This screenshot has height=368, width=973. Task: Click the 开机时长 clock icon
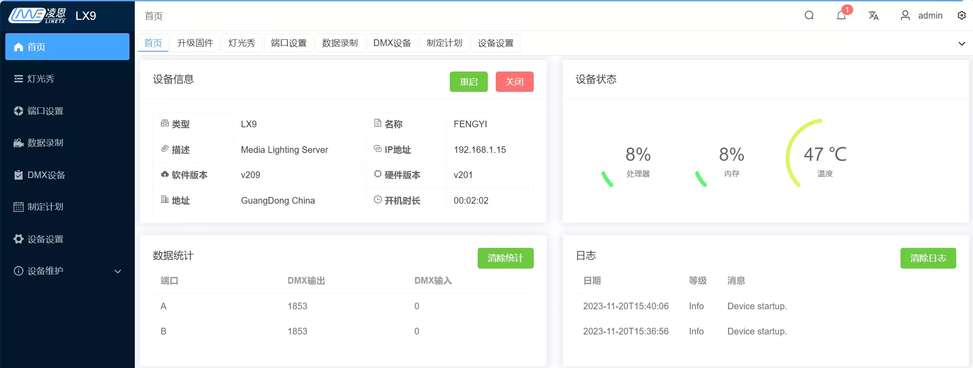tap(378, 199)
